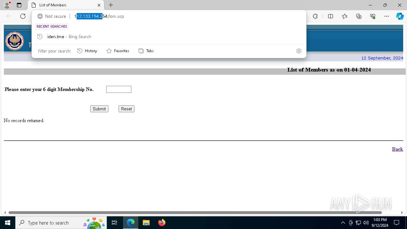Open Settings and more ellipsis menu
407x229 pixels.
click(387, 16)
